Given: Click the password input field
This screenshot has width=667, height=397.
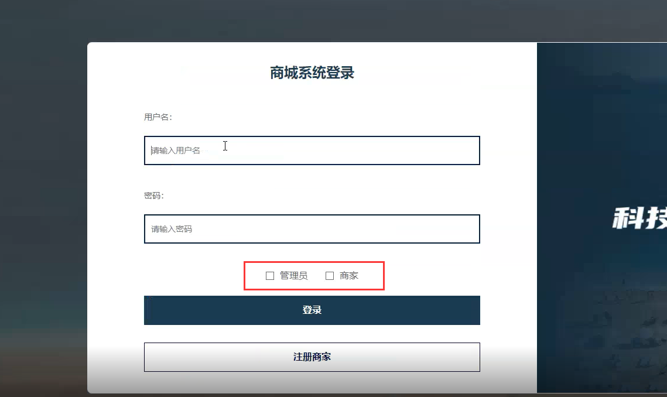Looking at the screenshot, I should point(312,229).
